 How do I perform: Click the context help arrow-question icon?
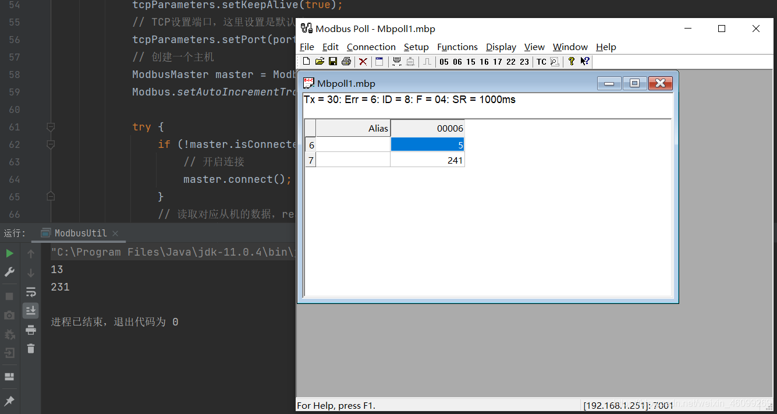pos(585,62)
